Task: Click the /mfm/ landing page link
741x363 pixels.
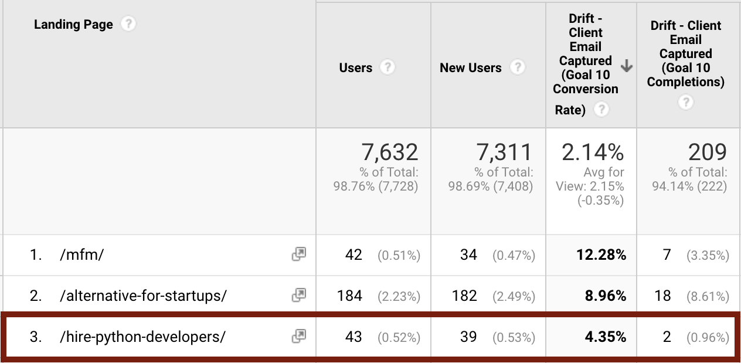Action: tap(81, 255)
